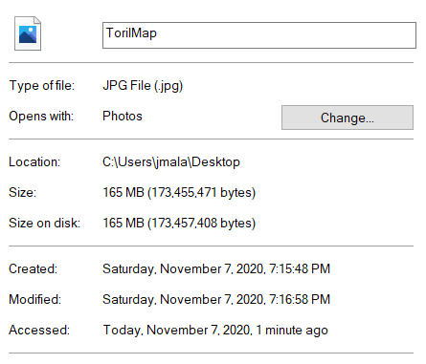Click the Type of file label
Viewport: 426px width, 364px height.
(42, 86)
